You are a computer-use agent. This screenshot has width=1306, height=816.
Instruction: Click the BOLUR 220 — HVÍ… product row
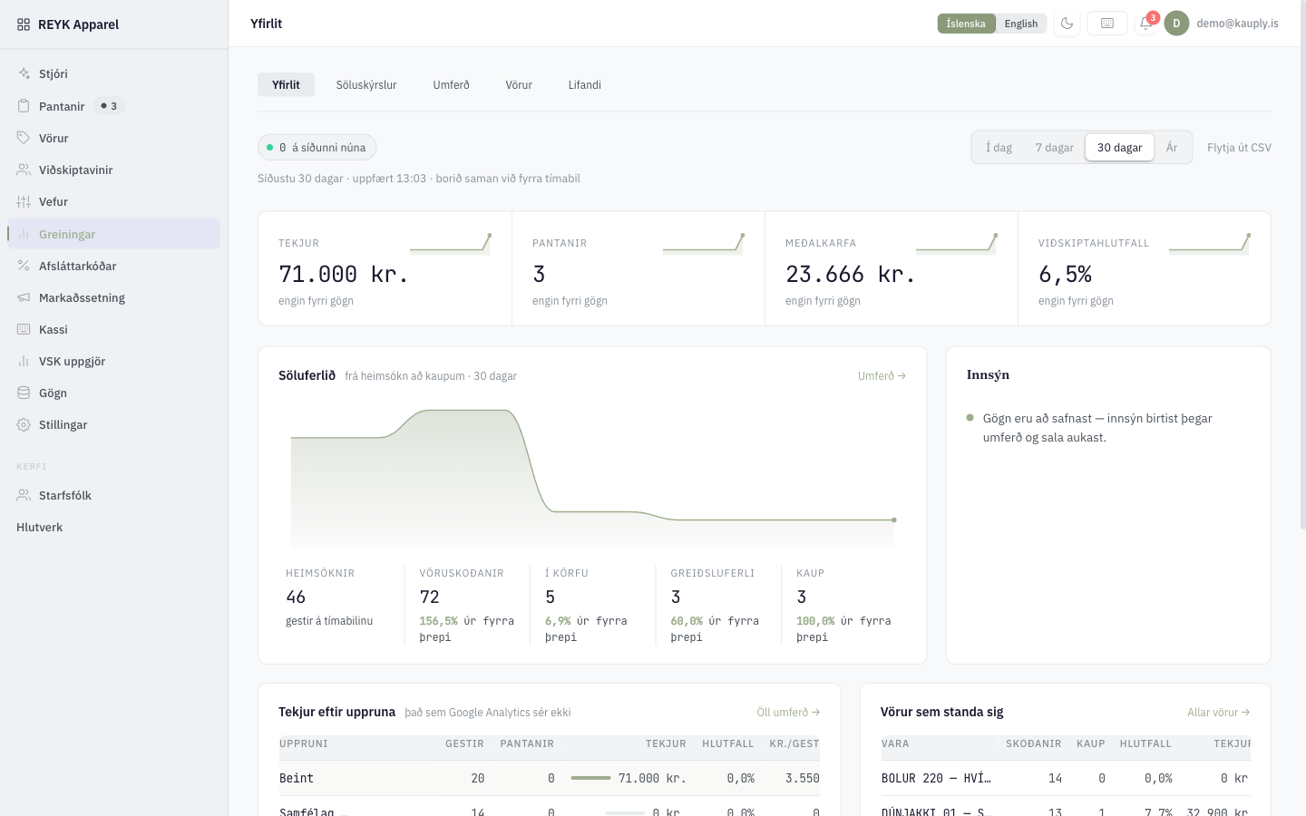[1066, 778]
